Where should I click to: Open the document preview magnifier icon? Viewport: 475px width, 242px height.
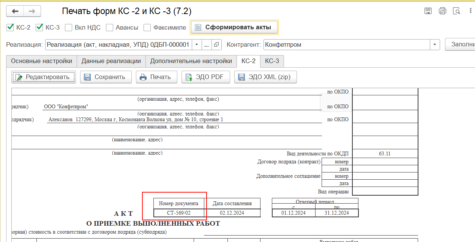(x=457, y=11)
